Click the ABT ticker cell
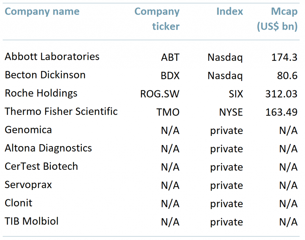Viewport: 305px width, 240px height. click(170, 57)
